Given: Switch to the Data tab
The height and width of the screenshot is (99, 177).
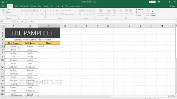Looking at the screenshot, I should point(40,6).
